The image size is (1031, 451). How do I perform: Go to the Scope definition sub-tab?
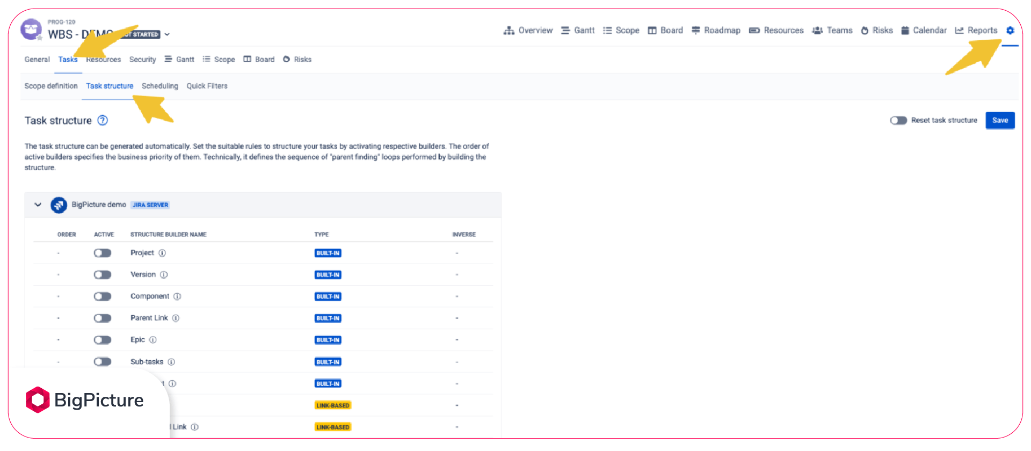pos(50,86)
